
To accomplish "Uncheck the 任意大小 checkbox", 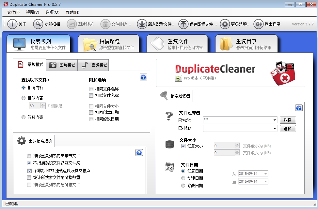I will click(183, 146).
